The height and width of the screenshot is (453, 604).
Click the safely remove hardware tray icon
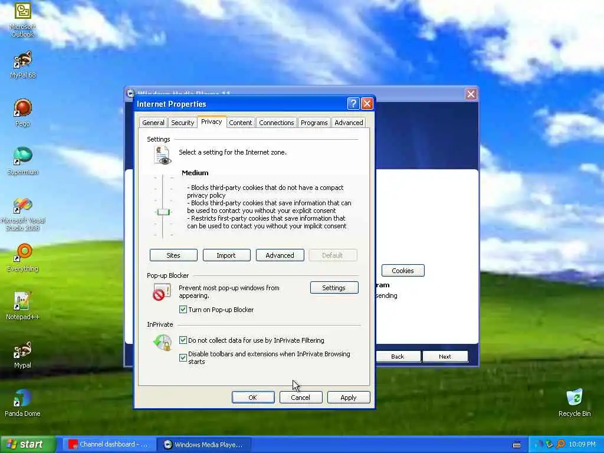tap(549, 445)
